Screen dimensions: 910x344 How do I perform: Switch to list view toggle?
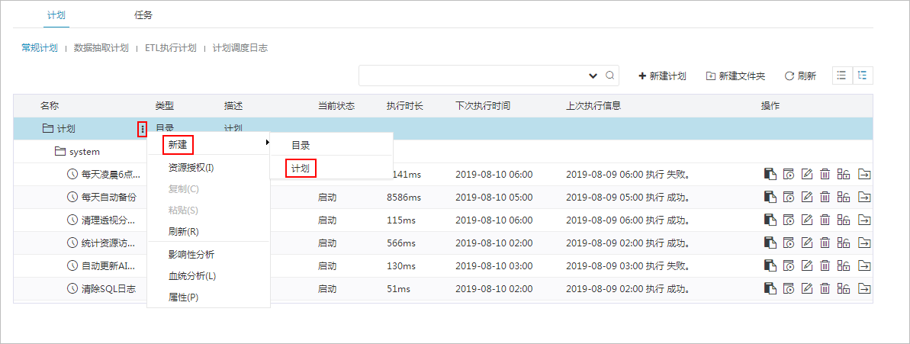click(842, 76)
